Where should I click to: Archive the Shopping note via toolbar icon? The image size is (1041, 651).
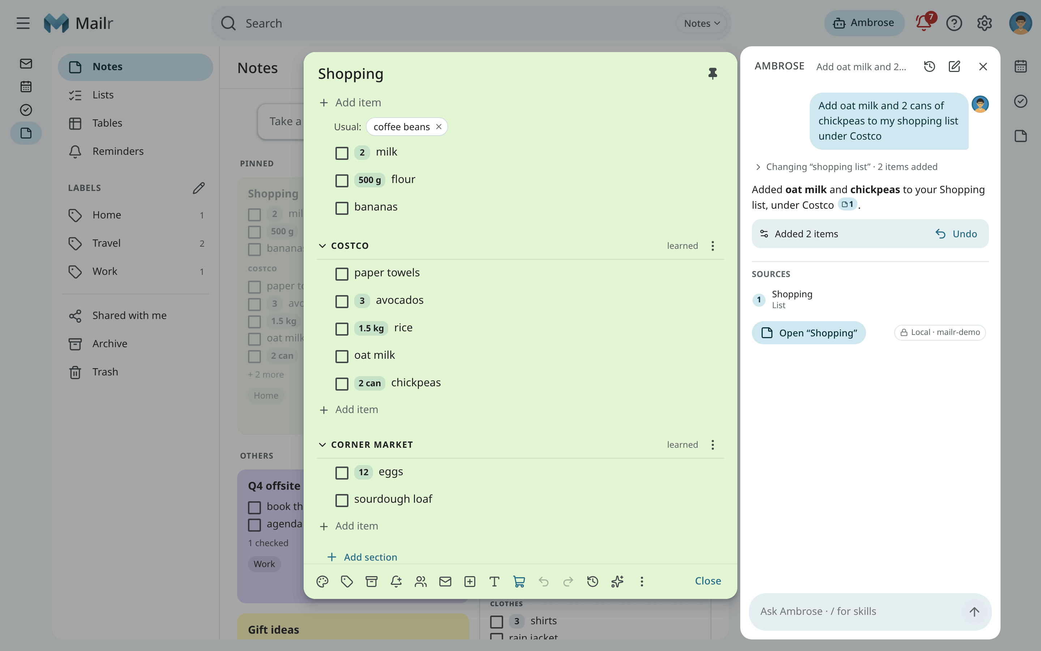[x=371, y=581]
